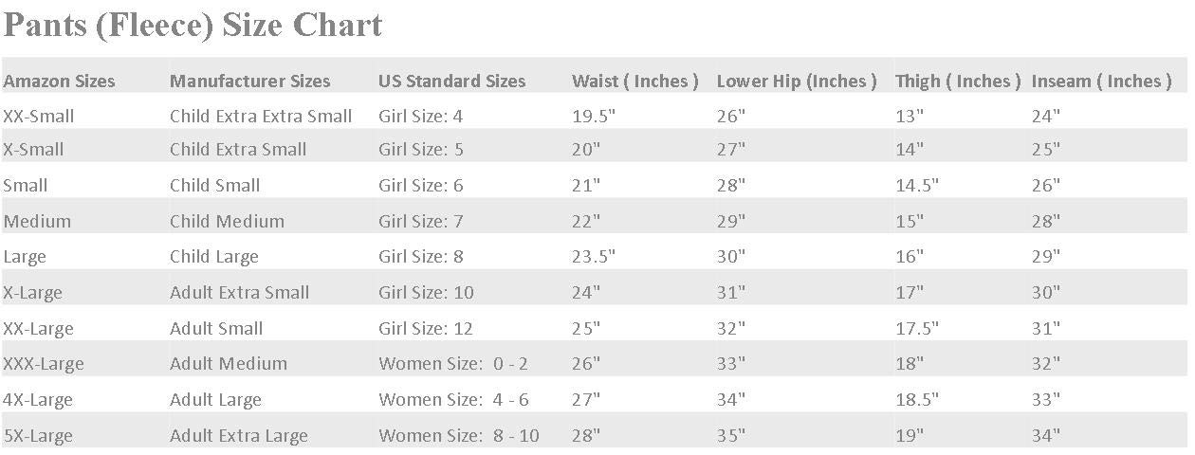Click the "XX-Small" Amazon size cell

click(x=39, y=117)
